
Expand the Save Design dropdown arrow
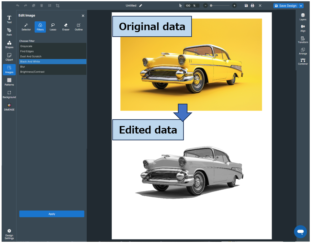(301, 6)
